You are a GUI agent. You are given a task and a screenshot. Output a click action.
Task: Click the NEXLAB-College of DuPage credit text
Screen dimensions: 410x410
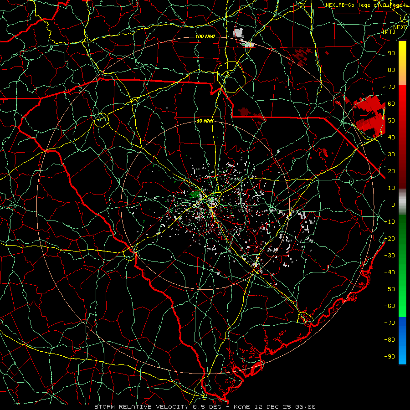click(x=367, y=5)
